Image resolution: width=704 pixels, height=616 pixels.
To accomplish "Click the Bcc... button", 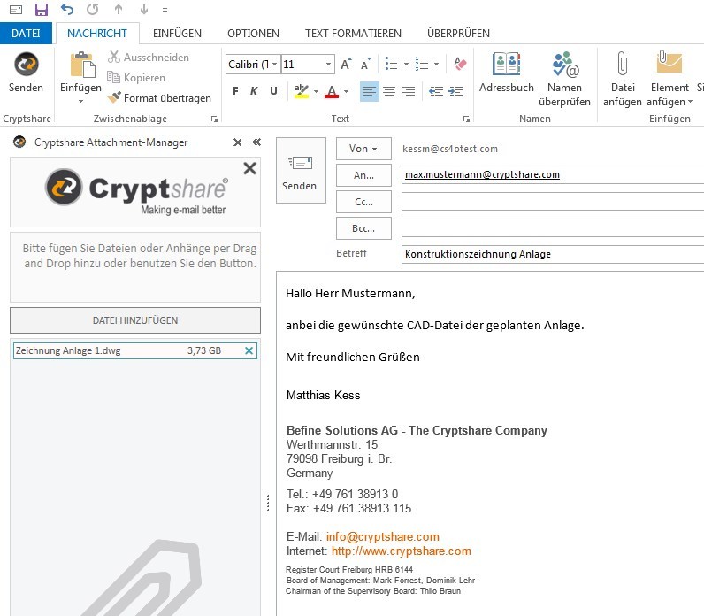I will [363, 228].
